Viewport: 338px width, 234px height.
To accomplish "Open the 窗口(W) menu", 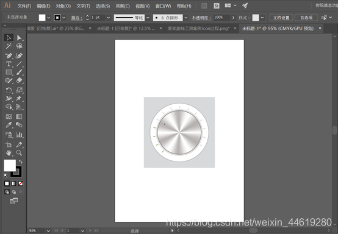I will click(163, 6).
